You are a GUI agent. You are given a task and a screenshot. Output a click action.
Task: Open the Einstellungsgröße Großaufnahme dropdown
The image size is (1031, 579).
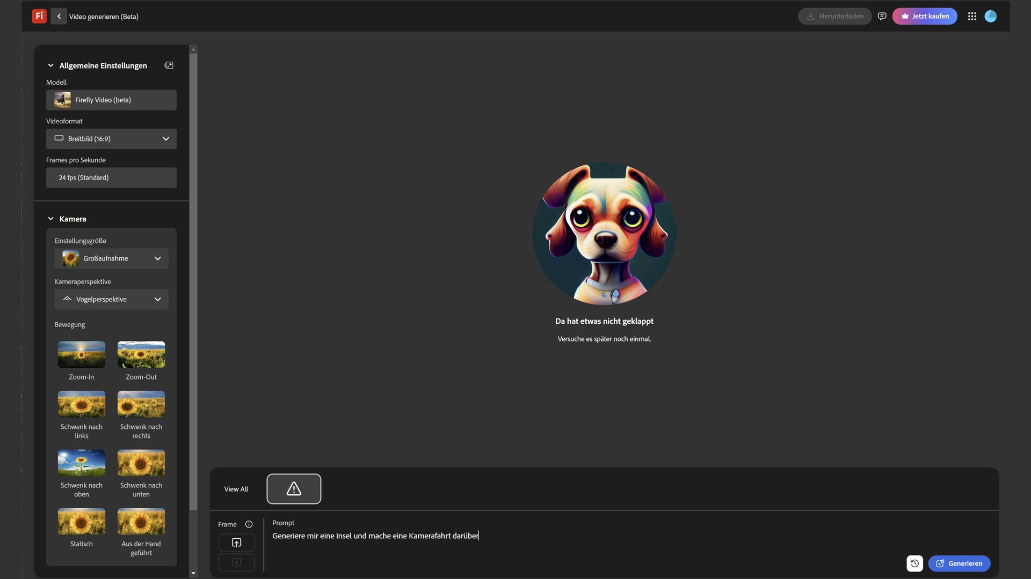click(x=111, y=258)
